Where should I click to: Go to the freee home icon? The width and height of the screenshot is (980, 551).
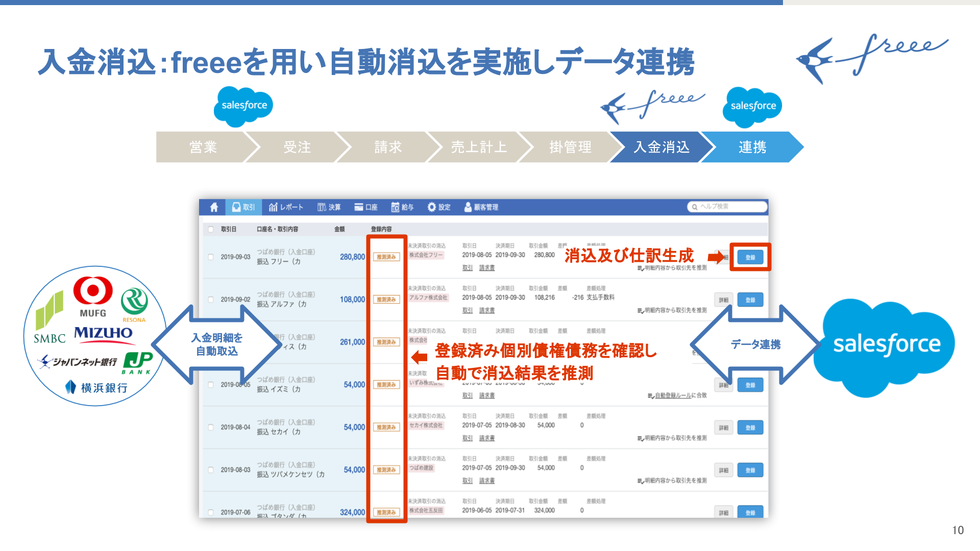(x=214, y=207)
